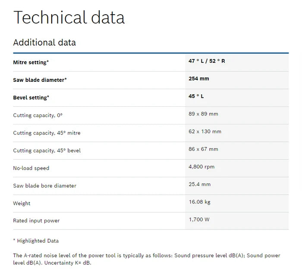Viewport: 302px width, 273px height.
Task: Select the No-load speed label
Action: [31, 168]
